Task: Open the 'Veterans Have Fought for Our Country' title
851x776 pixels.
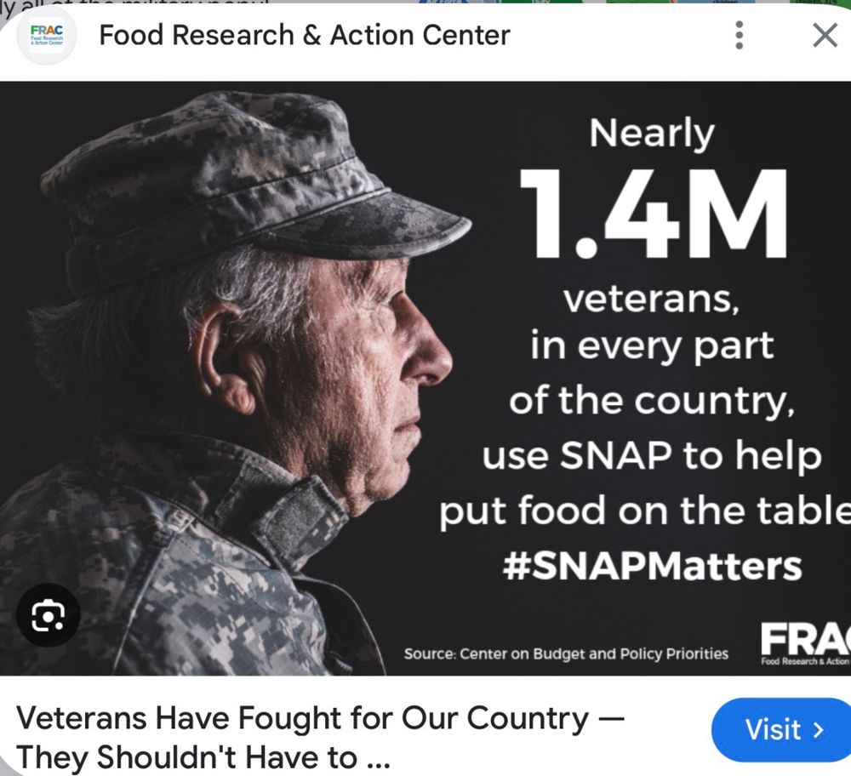Action: [320, 737]
